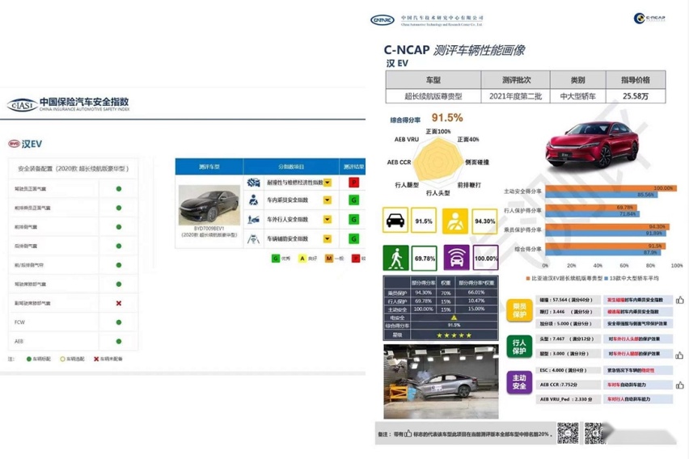Image resolution: width=689 pixels, height=459 pixels.
Task: Click the black car overall score icon
Action: 395,220
